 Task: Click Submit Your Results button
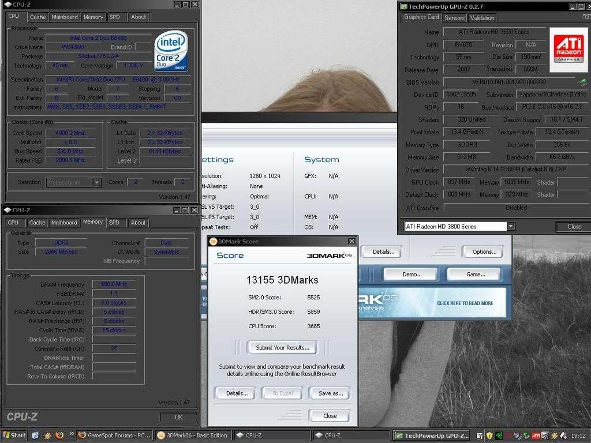(x=282, y=348)
